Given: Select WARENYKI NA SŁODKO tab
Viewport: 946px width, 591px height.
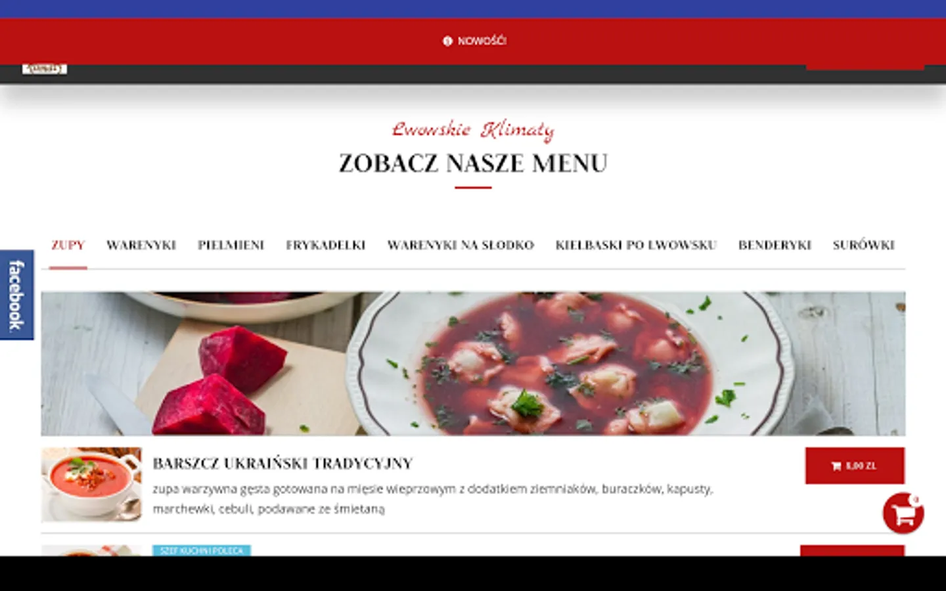Looking at the screenshot, I should pyautogui.click(x=461, y=245).
